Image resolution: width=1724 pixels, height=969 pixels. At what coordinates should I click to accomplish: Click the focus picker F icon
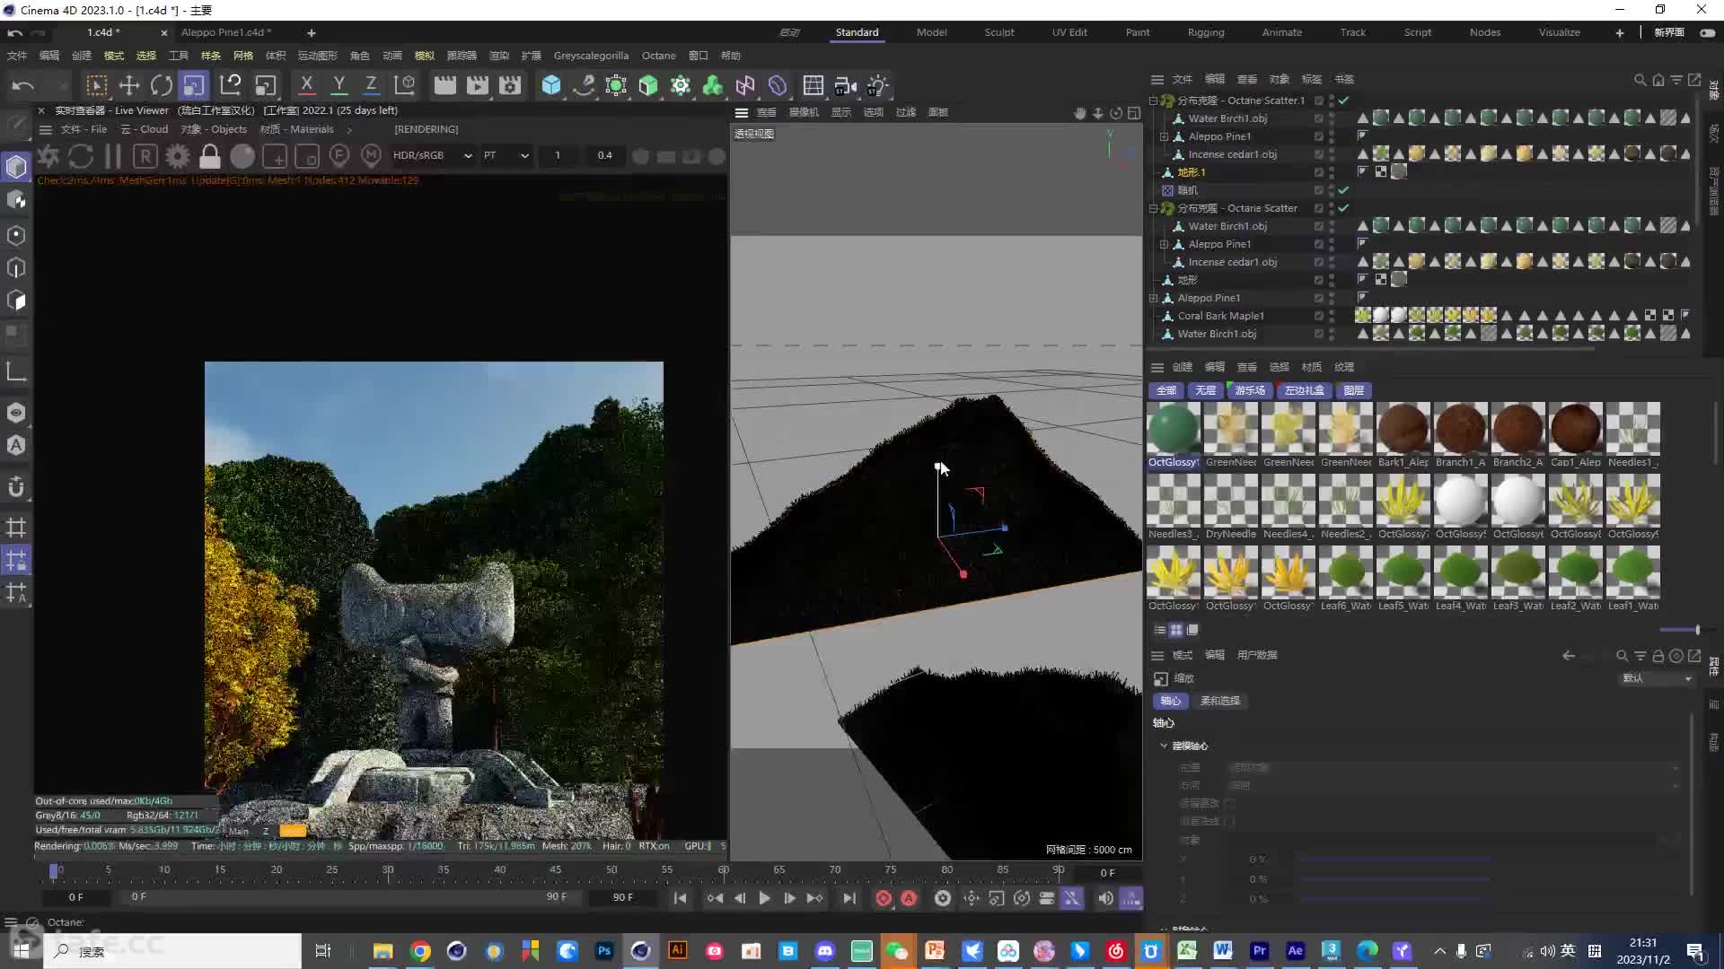pos(339,156)
